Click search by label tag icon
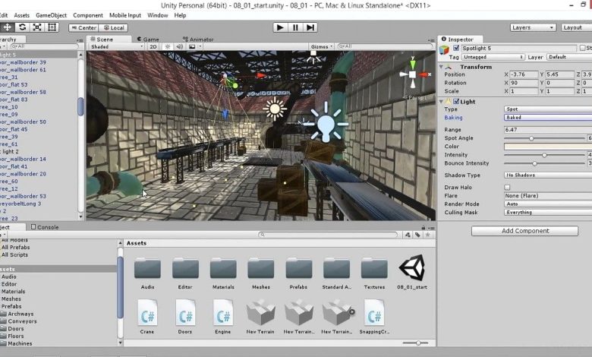 pyautogui.click(x=417, y=235)
